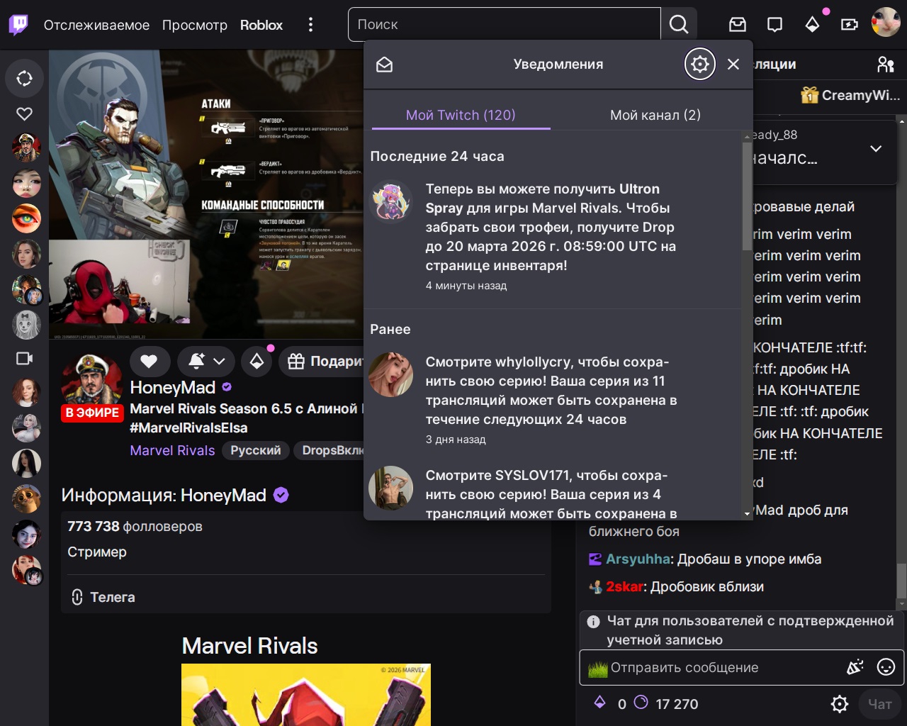Click the Подарить gift sub button
Screen dimensions: 907x726
[322, 362]
